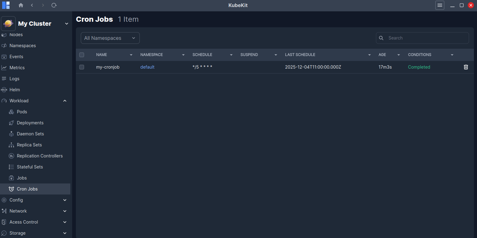Select Stateful Sets in the sidebar
Image resolution: width=477 pixels, height=238 pixels.
[x=30, y=167]
